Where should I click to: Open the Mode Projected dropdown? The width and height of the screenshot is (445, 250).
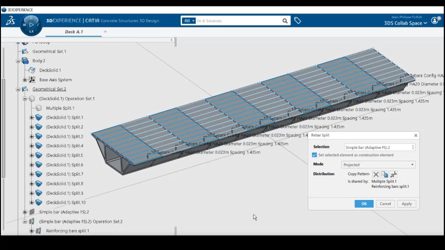[x=378, y=165]
